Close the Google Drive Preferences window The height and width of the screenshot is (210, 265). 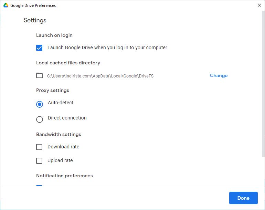point(259,5)
